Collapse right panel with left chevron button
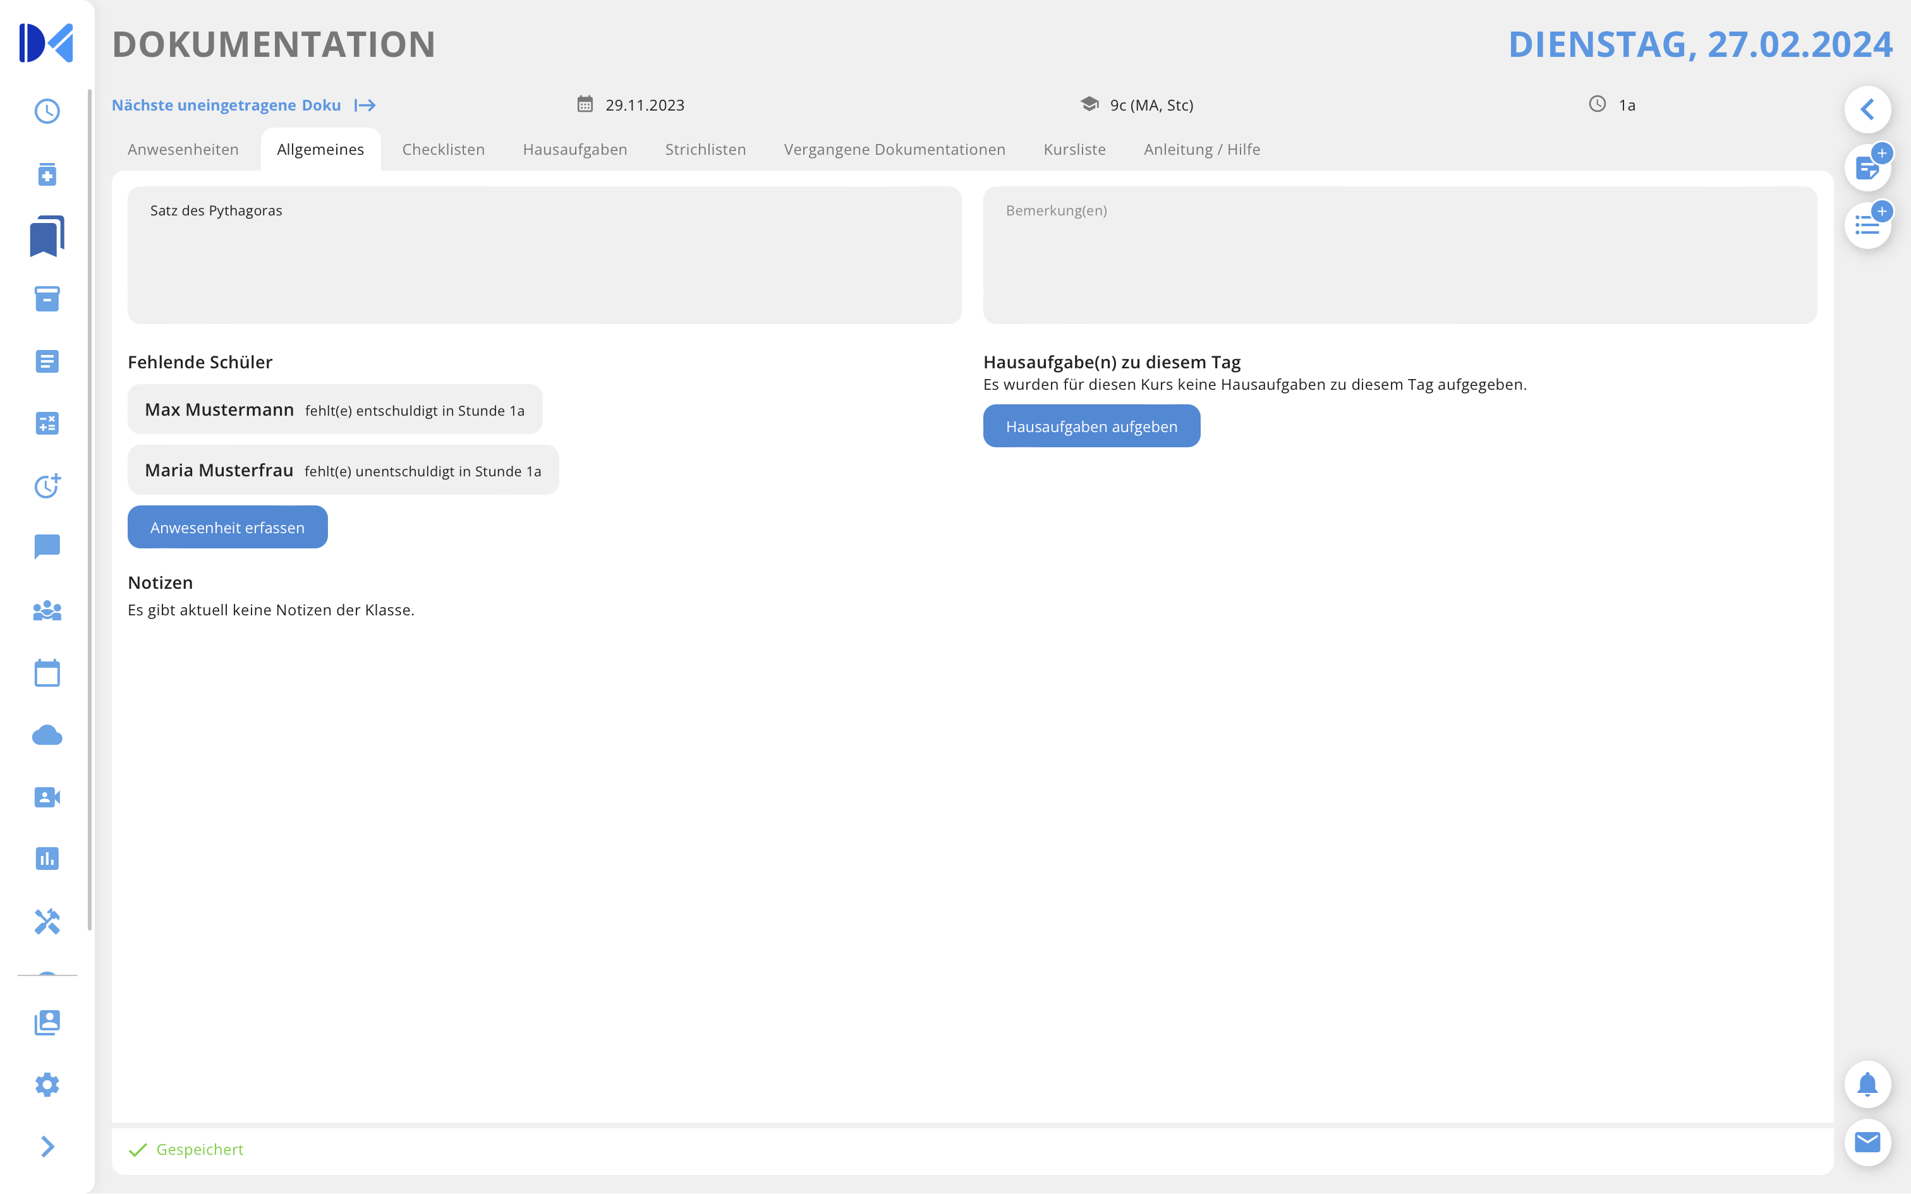The height and width of the screenshot is (1194, 1911). tap(1867, 109)
